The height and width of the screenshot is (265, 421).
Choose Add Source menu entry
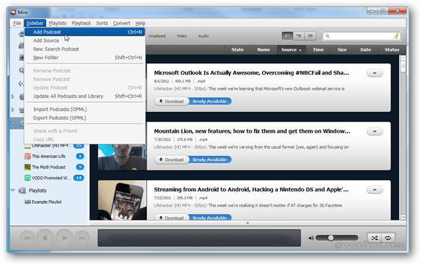[85, 41]
